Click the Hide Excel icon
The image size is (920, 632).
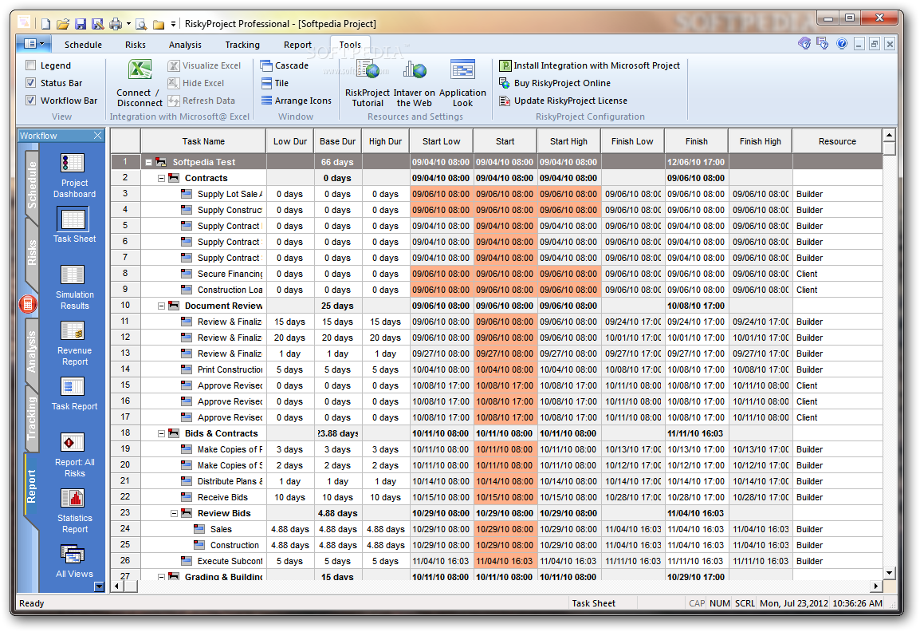pyautogui.click(x=174, y=84)
